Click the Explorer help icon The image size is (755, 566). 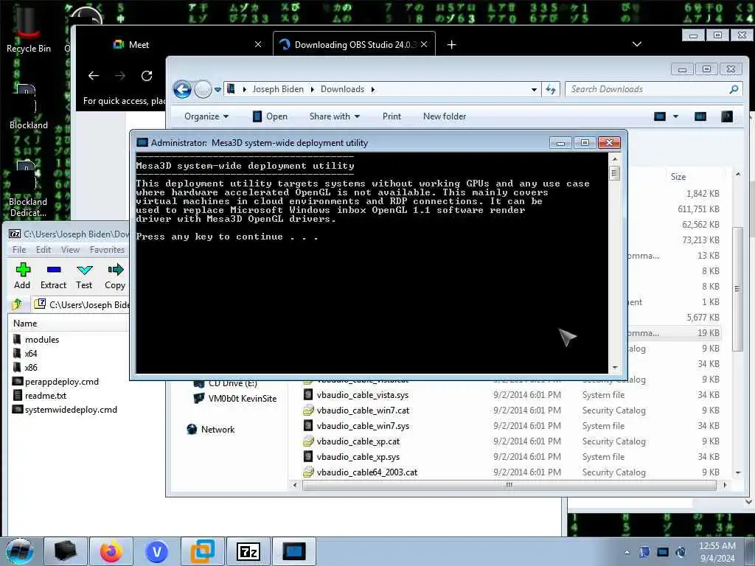[726, 116]
